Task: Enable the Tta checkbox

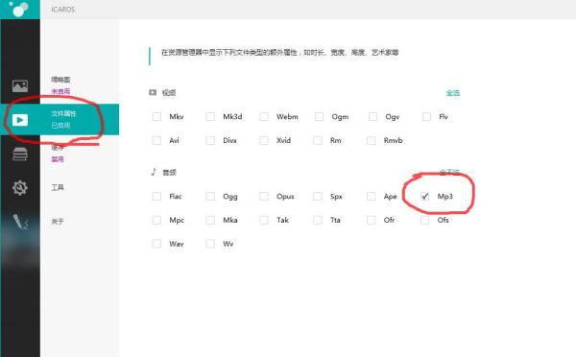Action: click(x=318, y=221)
